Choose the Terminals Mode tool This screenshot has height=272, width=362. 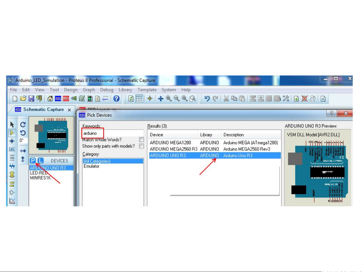(x=12, y=184)
